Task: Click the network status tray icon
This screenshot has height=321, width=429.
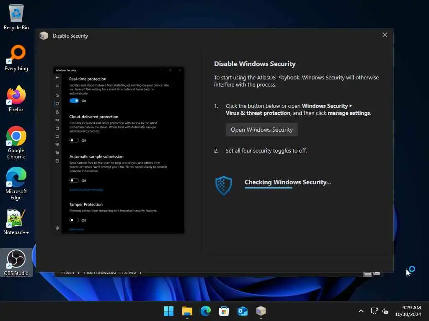Action: (x=374, y=311)
